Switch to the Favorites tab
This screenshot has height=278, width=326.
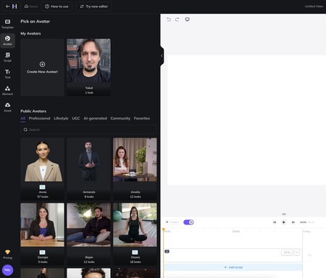pos(142,118)
